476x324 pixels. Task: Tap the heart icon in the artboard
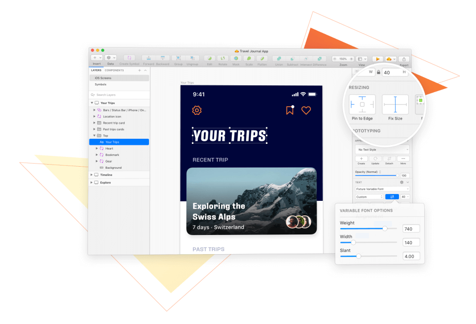point(306,110)
